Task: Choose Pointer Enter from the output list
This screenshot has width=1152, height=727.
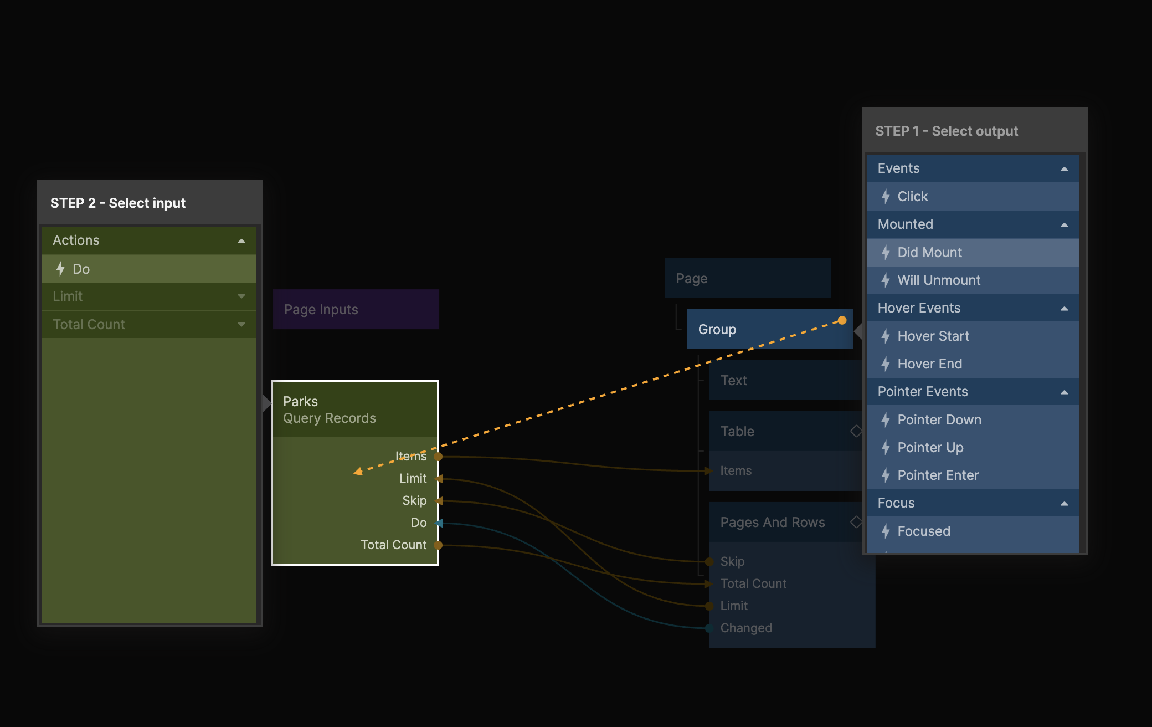Action: coord(938,475)
